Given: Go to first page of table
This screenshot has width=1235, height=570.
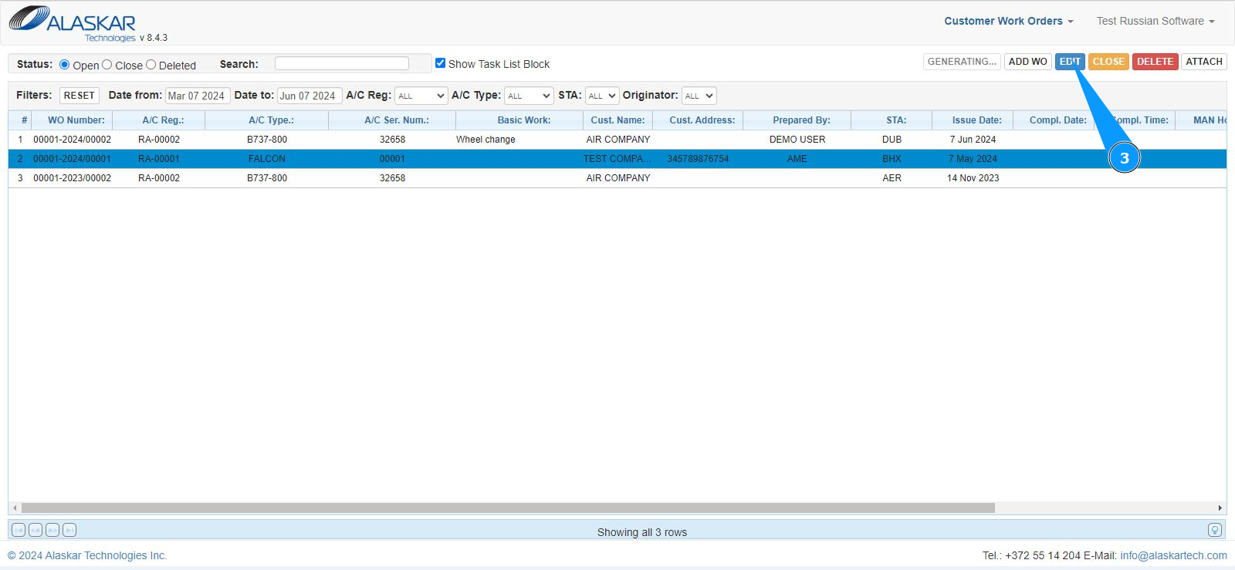Looking at the screenshot, I should (x=19, y=530).
